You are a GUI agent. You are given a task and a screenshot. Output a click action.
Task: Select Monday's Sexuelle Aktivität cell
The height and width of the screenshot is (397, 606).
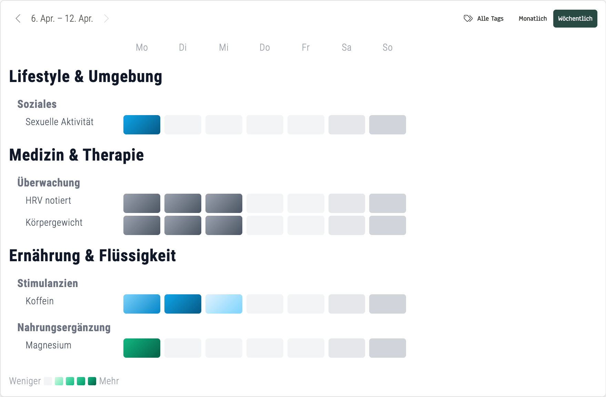(x=142, y=125)
